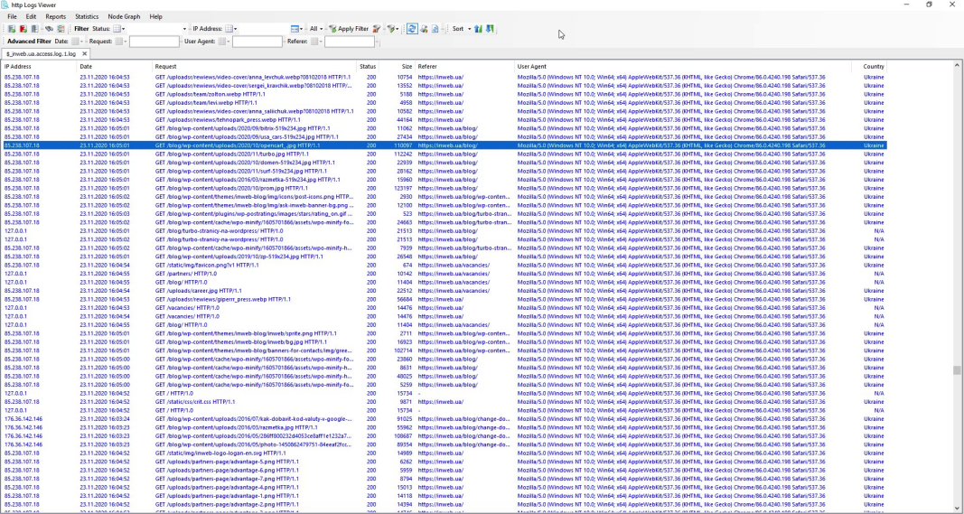The image size is (964, 514).
Task: Click the icon right of the refresh toggle
Action: tap(424, 29)
